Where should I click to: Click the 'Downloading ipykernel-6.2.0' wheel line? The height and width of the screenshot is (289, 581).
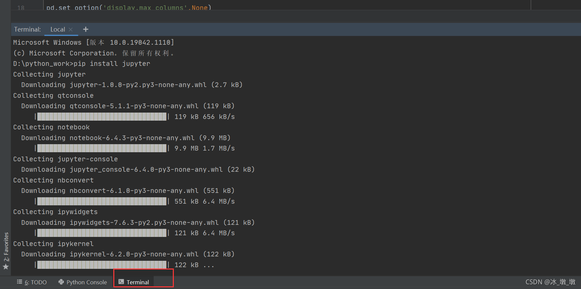pyautogui.click(x=128, y=254)
